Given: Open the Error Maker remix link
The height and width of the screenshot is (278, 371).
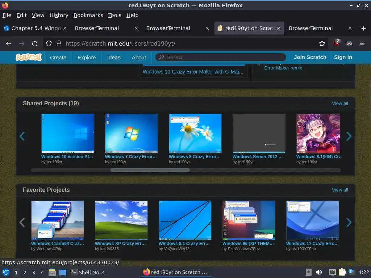Looking at the screenshot, I should (283, 68).
